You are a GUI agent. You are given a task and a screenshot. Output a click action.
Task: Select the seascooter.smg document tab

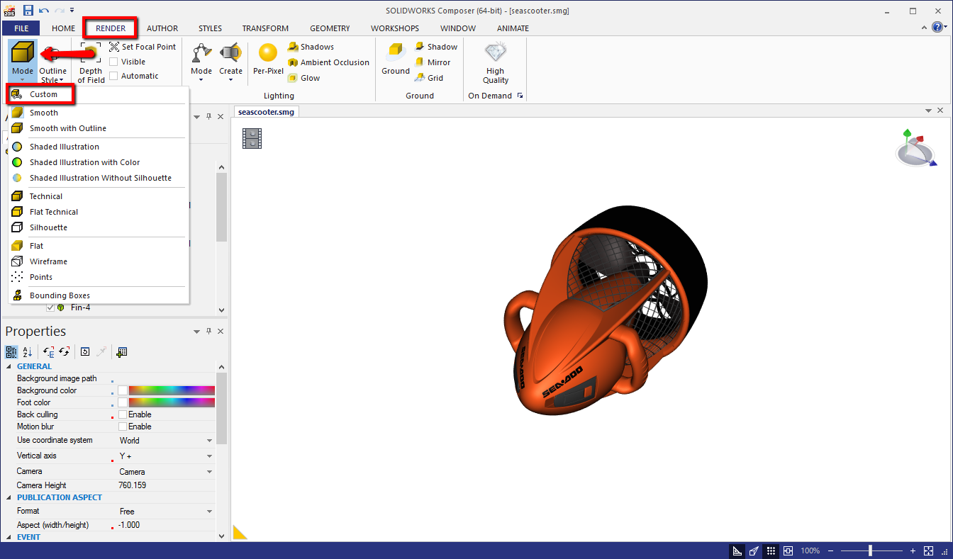[265, 112]
